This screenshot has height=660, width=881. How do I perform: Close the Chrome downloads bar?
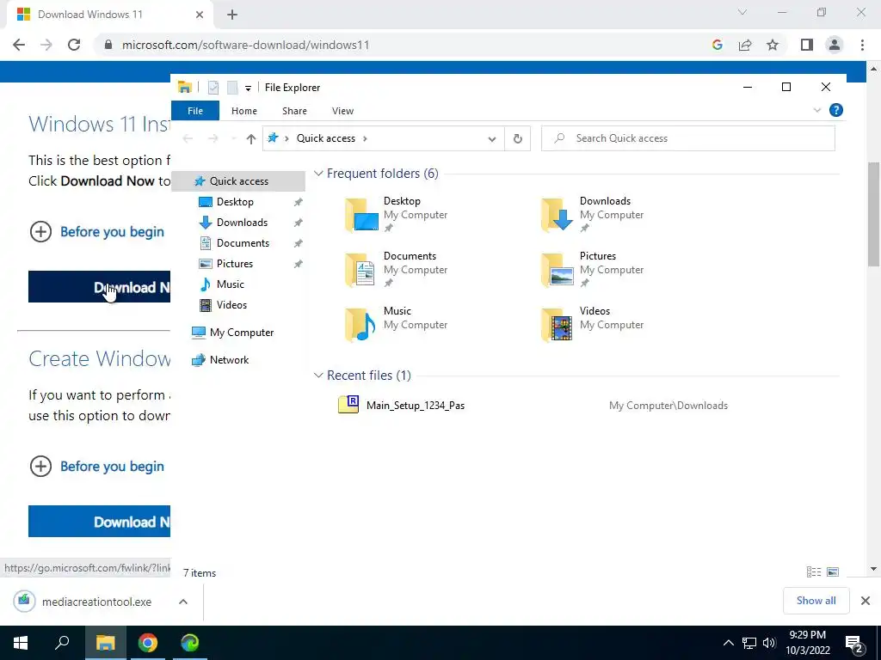coord(866,601)
